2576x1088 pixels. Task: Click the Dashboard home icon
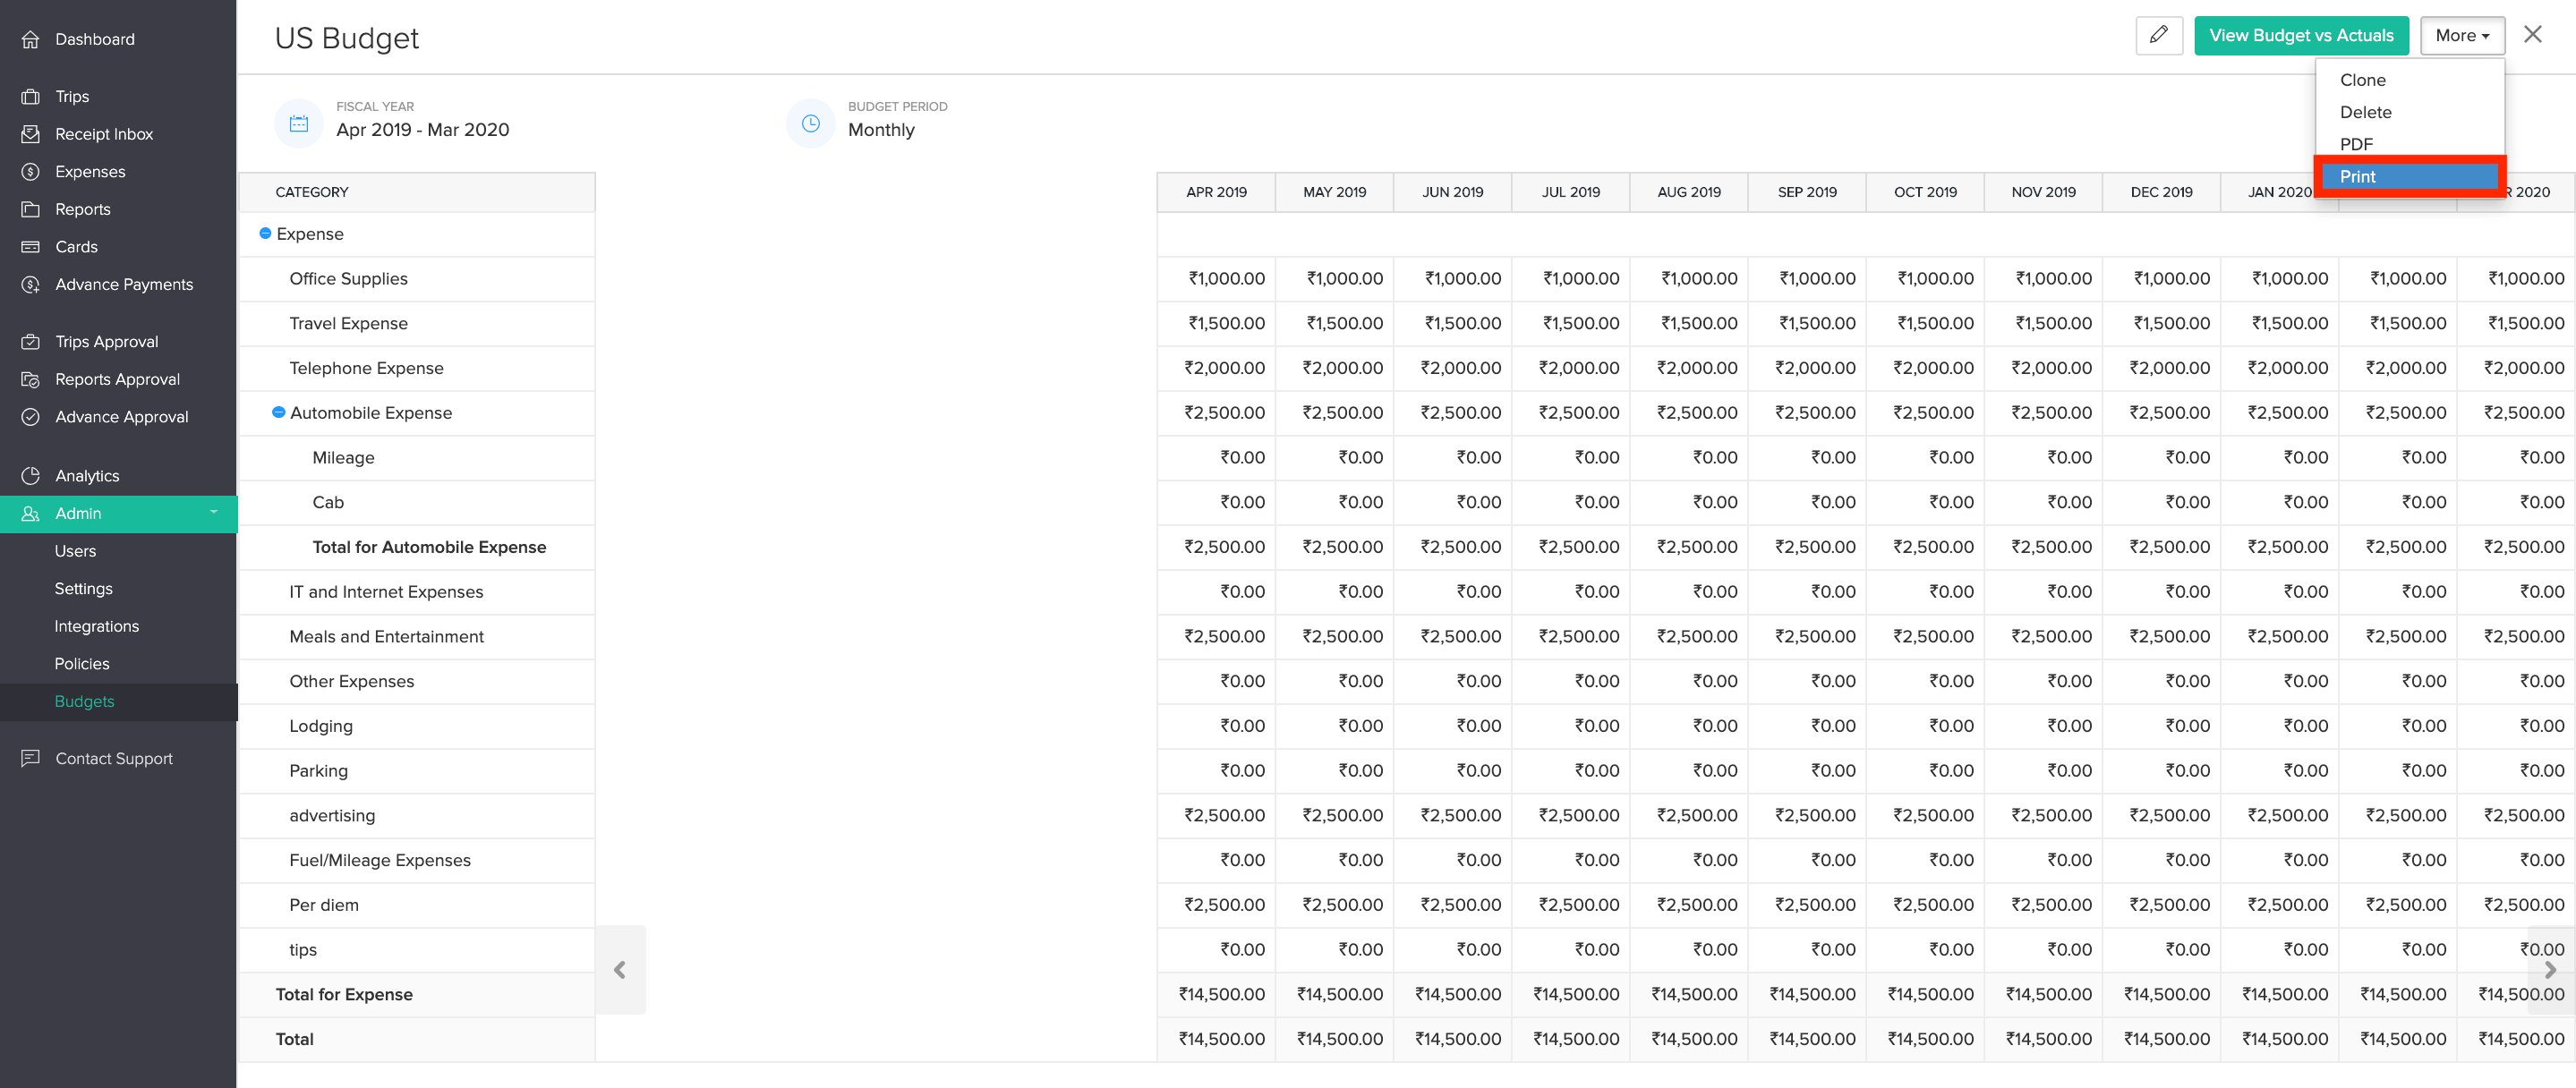31,39
